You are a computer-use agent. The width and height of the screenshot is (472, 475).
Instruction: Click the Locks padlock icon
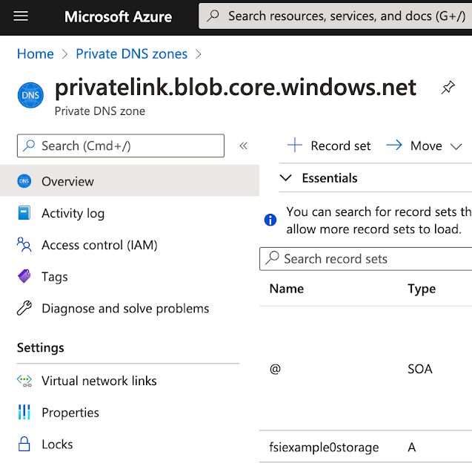(x=24, y=445)
